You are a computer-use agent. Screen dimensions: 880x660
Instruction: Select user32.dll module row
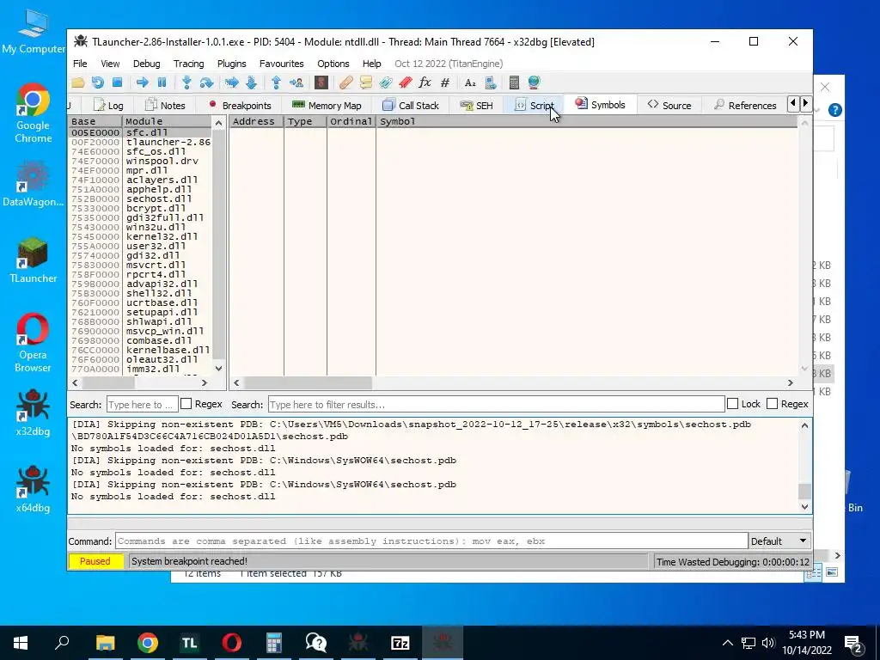pyautogui.click(x=140, y=246)
